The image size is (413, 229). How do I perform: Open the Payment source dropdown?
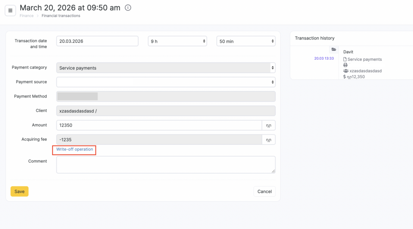(166, 82)
